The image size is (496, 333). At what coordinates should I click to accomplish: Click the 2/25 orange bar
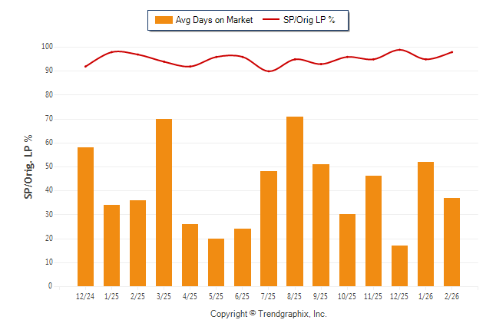[137, 243]
